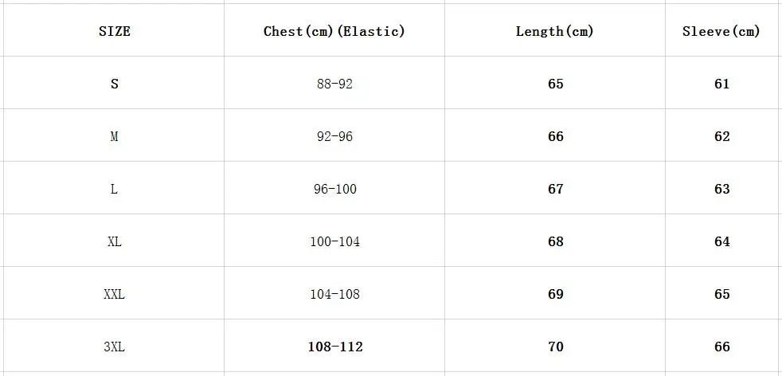
Task: Click the length 70 cell
Action: 554,346
